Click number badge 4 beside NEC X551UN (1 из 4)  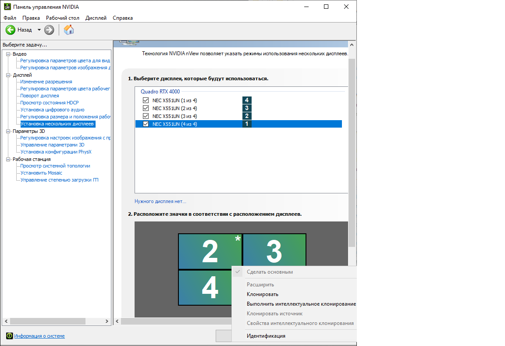coord(247,100)
